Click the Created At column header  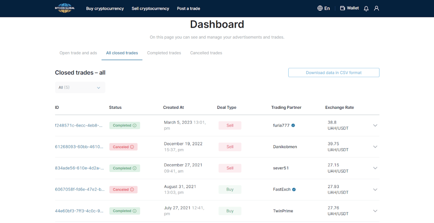point(174,107)
